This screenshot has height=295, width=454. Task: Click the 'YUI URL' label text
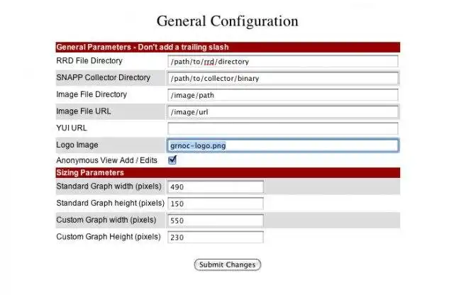[71, 128]
